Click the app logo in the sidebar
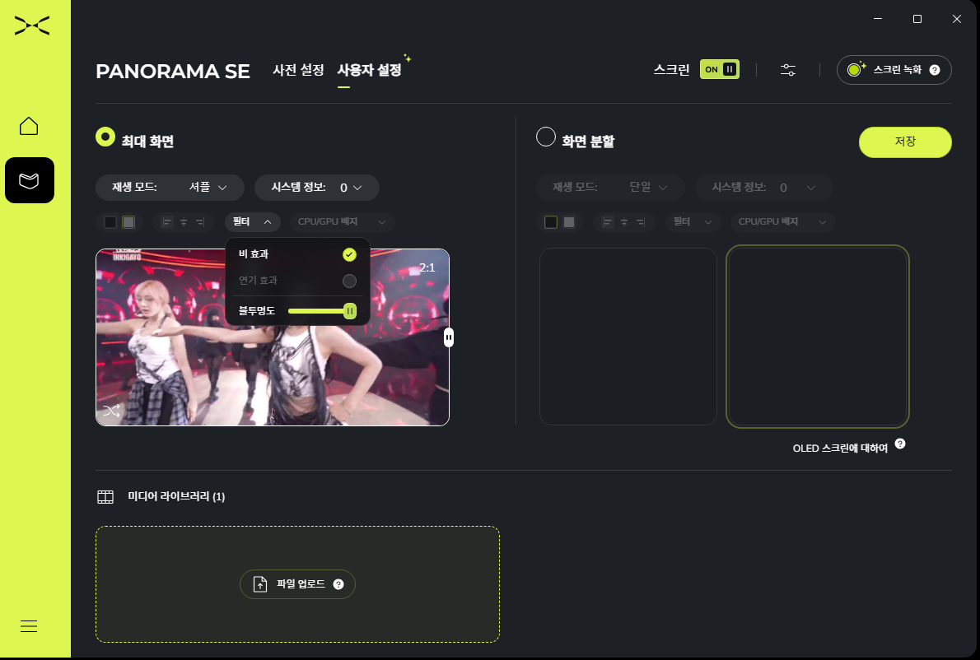This screenshot has width=980, height=660. [x=32, y=26]
